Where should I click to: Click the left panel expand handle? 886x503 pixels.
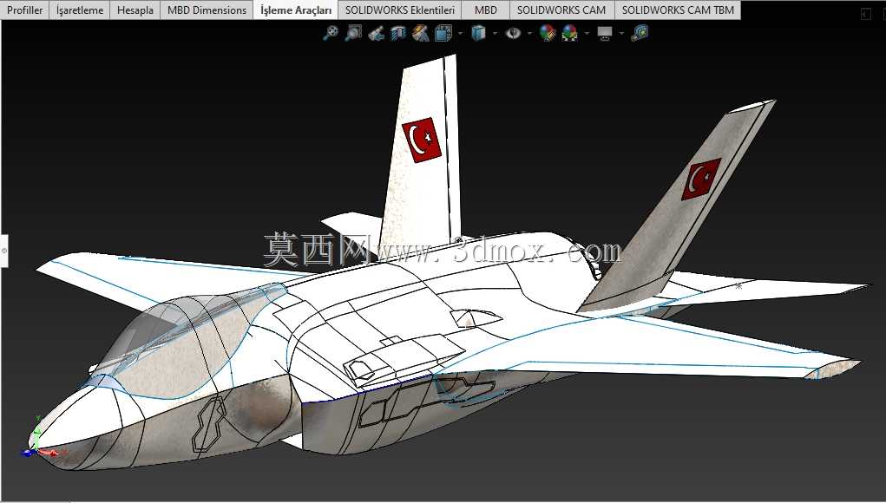tap(3, 250)
